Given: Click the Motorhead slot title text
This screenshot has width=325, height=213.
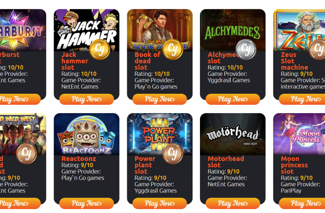Looking at the screenshot, I should point(226,162).
